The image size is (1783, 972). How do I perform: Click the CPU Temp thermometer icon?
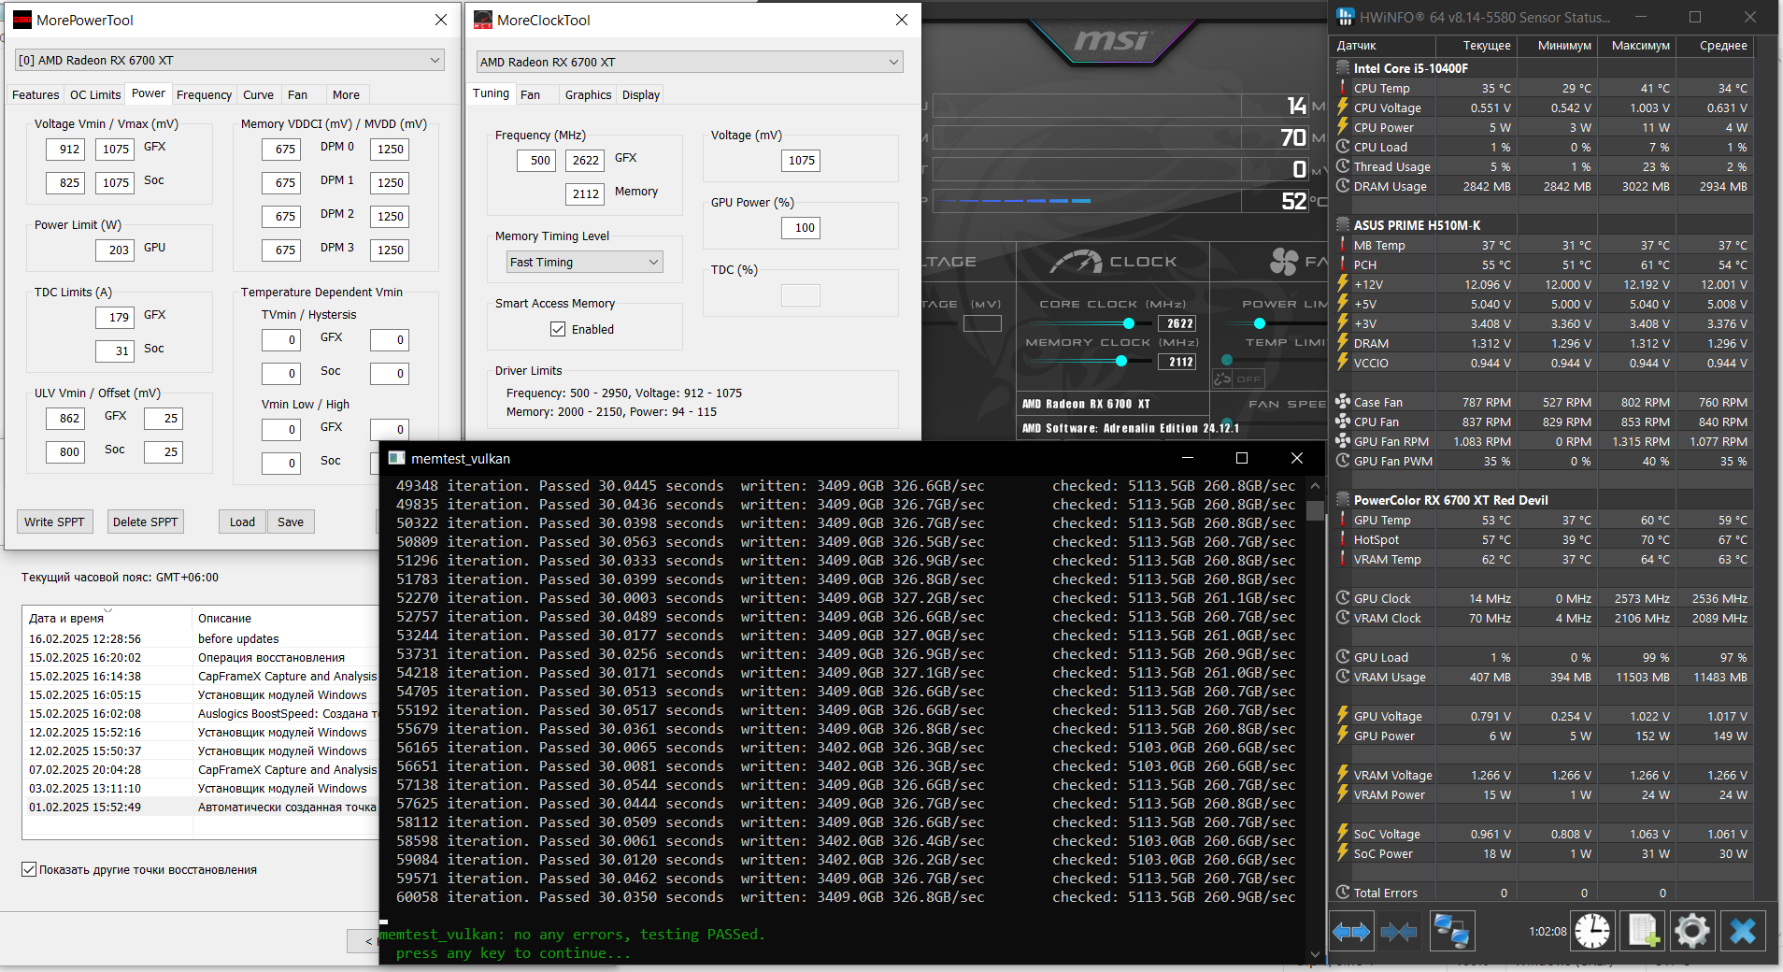pos(1343,88)
